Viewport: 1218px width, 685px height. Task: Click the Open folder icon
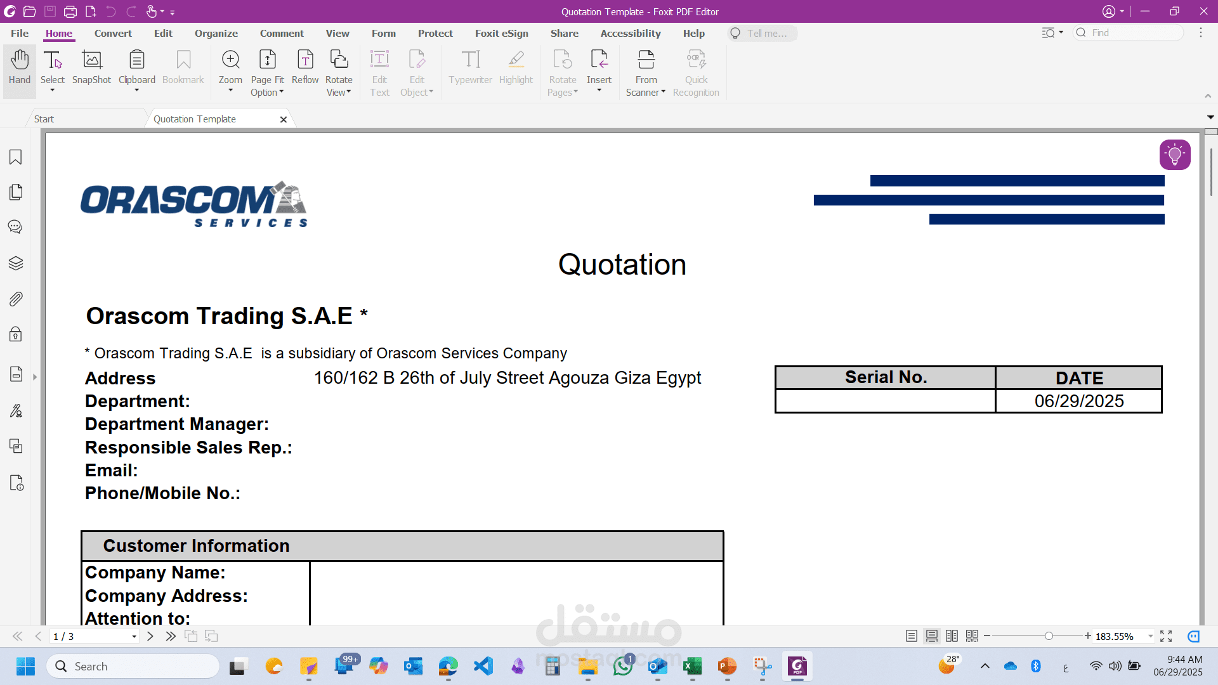point(29,11)
